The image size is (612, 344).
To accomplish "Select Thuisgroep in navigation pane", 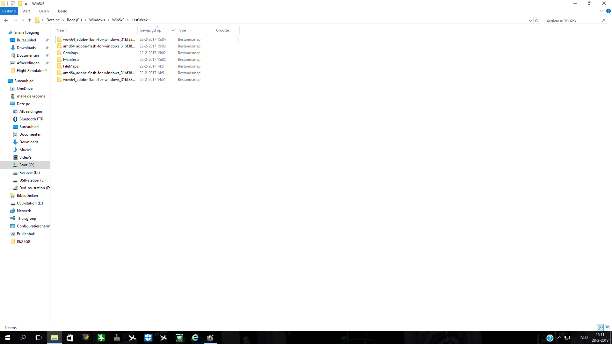I will [26, 219].
